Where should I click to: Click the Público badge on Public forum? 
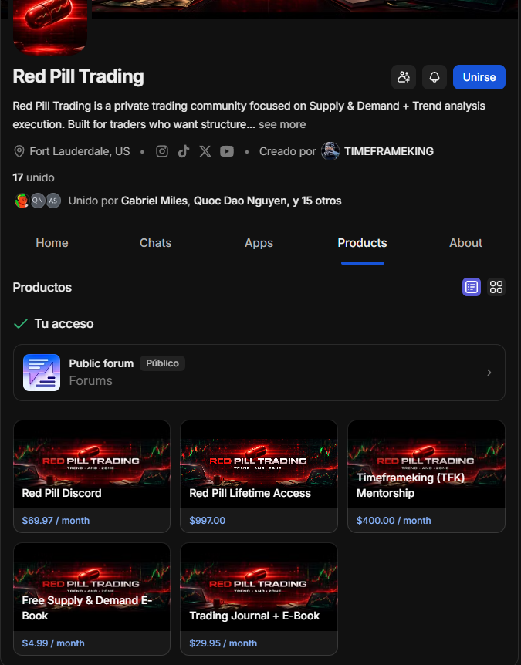163,363
